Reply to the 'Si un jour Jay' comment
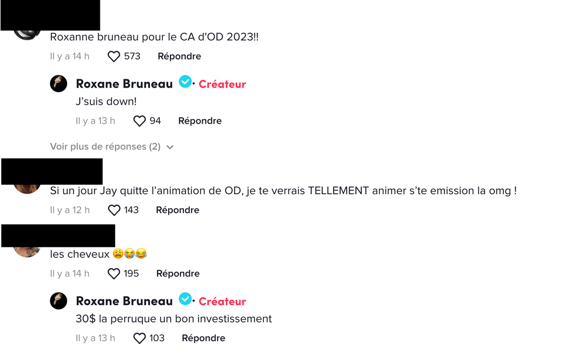Image resolution: width=572 pixels, height=347 pixels. (177, 210)
